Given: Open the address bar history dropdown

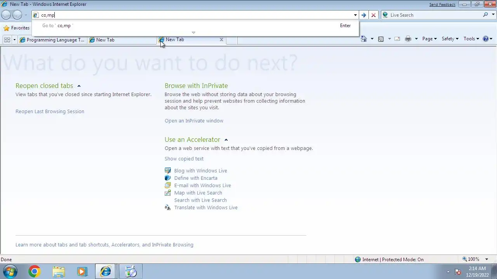Looking at the screenshot, I should coord(355,15).
